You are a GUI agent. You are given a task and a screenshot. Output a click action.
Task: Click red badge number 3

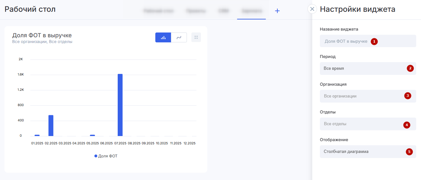click(408, 96)
